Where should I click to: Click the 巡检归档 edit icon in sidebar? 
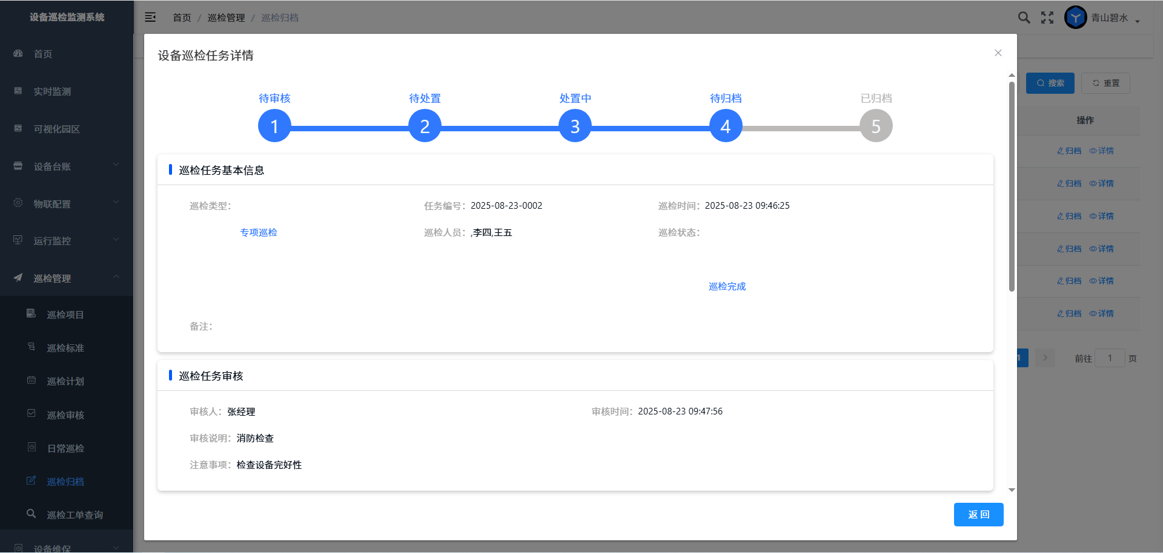point(31,481)
